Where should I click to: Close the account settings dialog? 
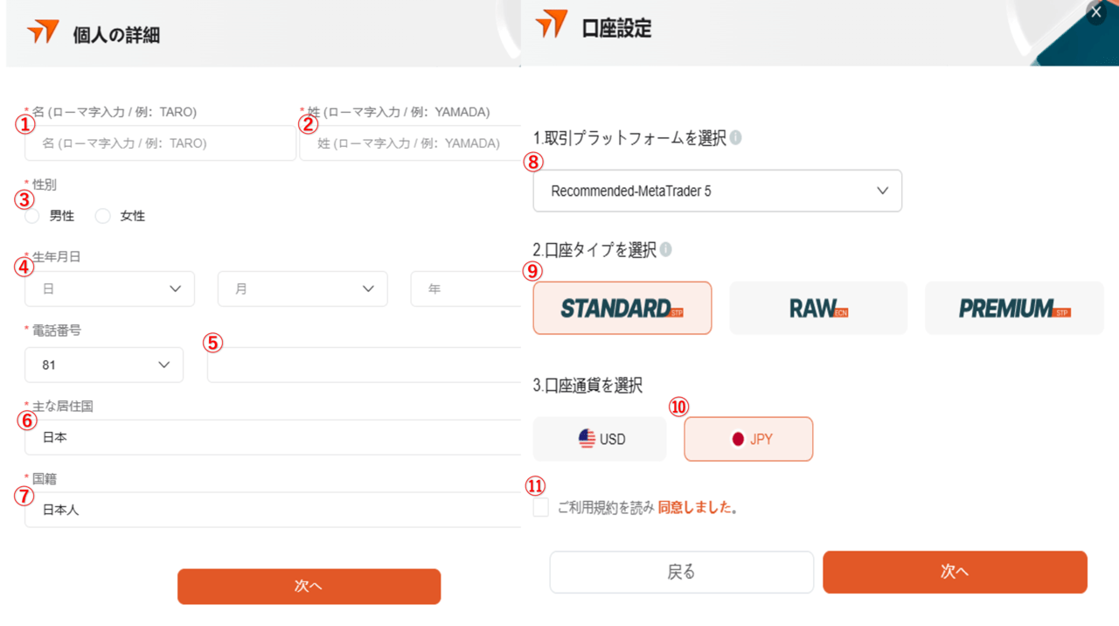1095,12
